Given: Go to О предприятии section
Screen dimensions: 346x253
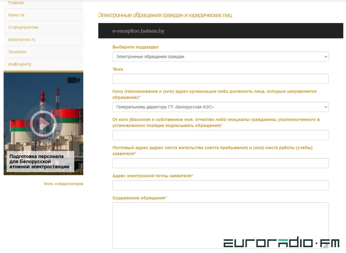Looking at the screenshot, I should 23,27.
